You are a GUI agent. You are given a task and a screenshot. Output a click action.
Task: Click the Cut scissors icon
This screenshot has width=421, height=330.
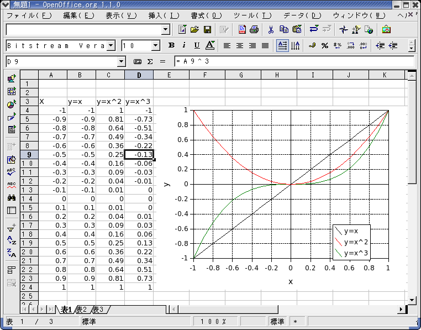[x=271, y=29]
